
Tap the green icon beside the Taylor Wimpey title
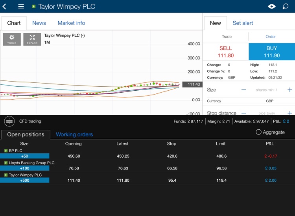[34, 7]
